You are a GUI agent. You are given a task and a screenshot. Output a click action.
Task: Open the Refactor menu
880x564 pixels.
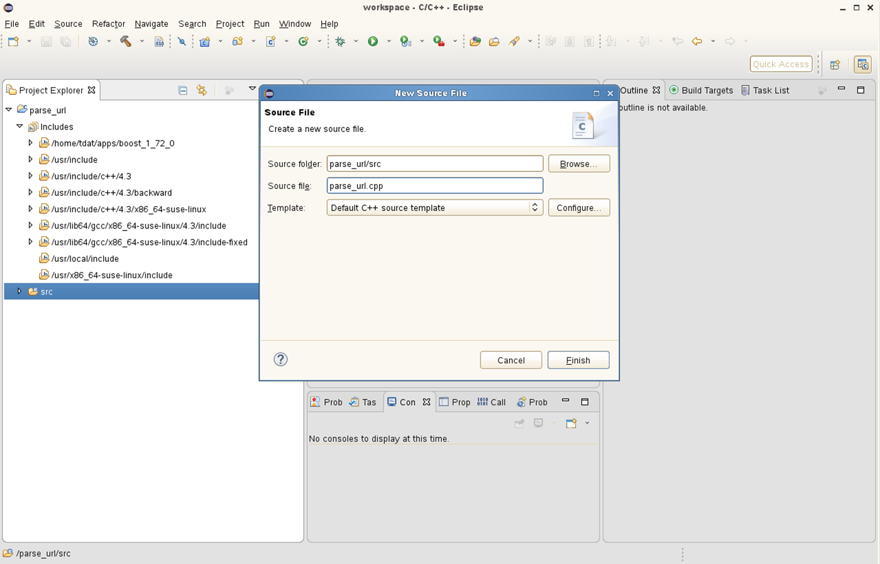click(108, 24)
